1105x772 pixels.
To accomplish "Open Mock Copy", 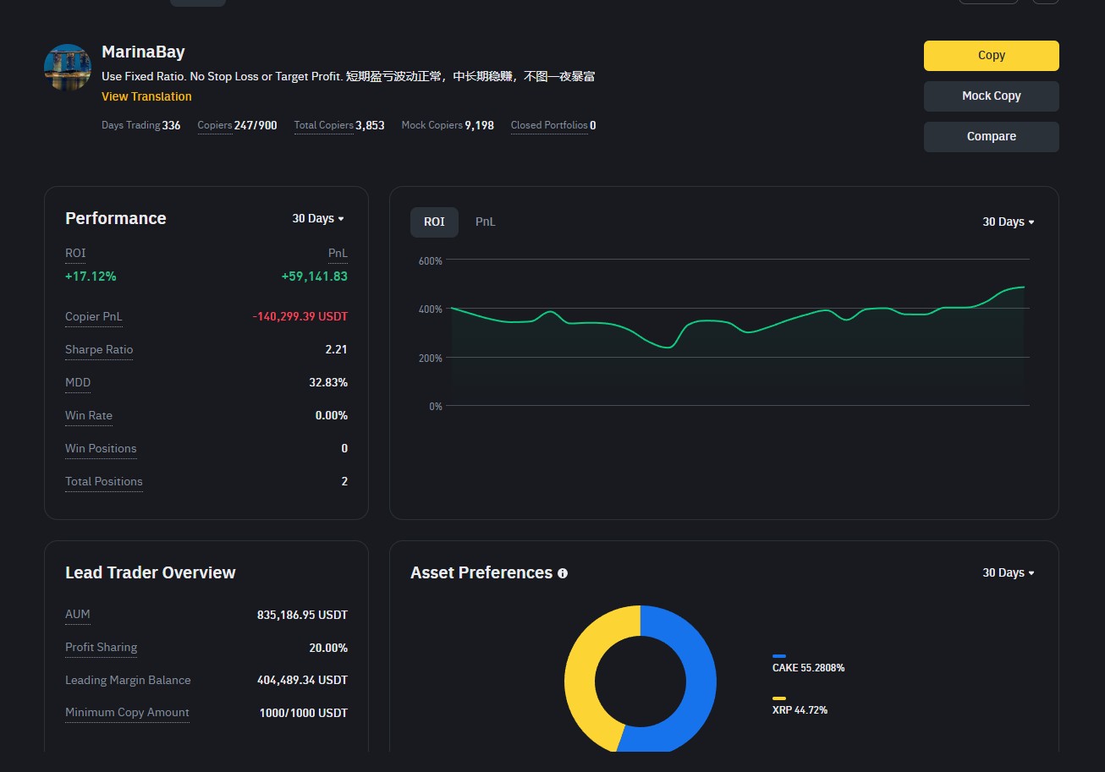I will coord(991,96).
